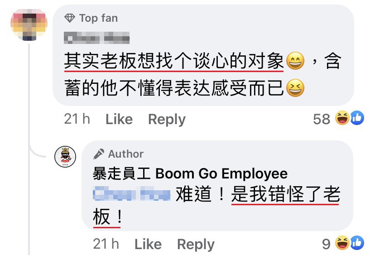Screen dimensions: 375x255
Task: Open the 暴走員工 Boom Go Employee page name
Action: click(190, 173)
